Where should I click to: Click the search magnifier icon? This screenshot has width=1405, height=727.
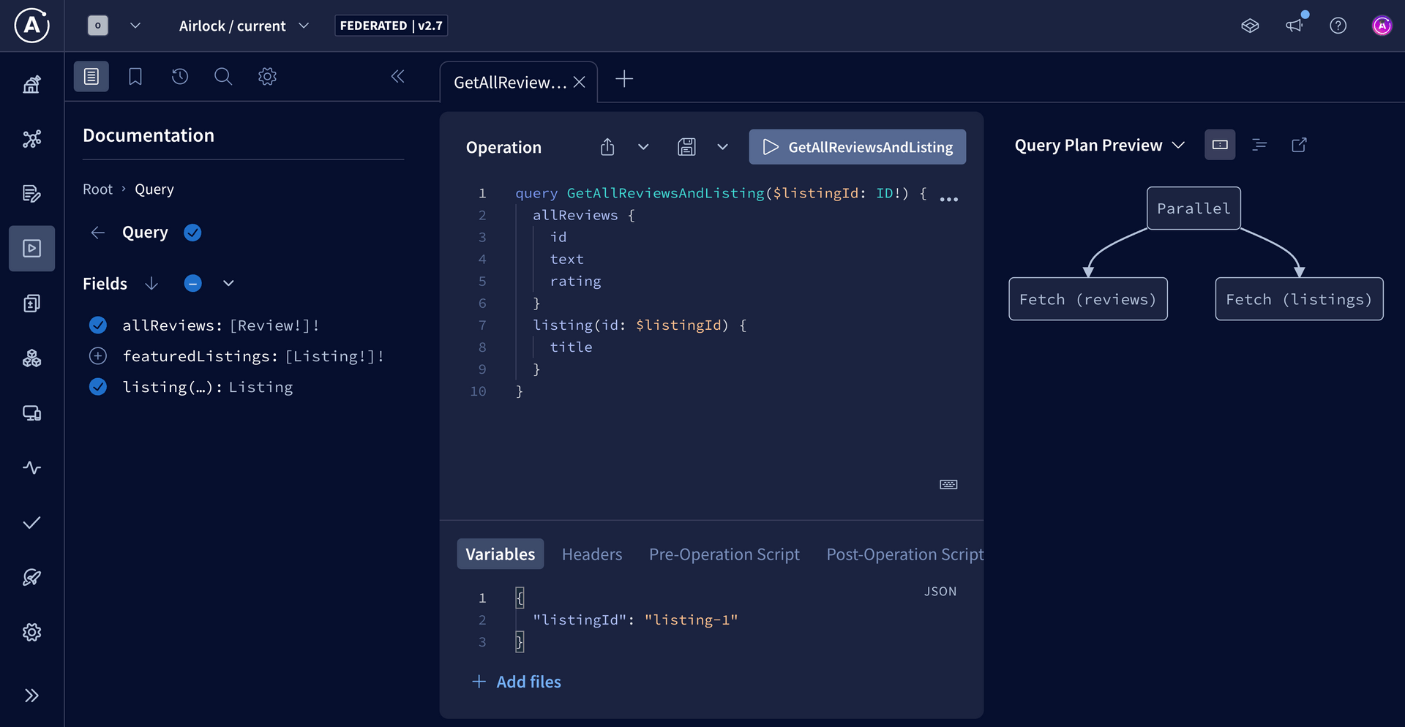pos(223,77)
